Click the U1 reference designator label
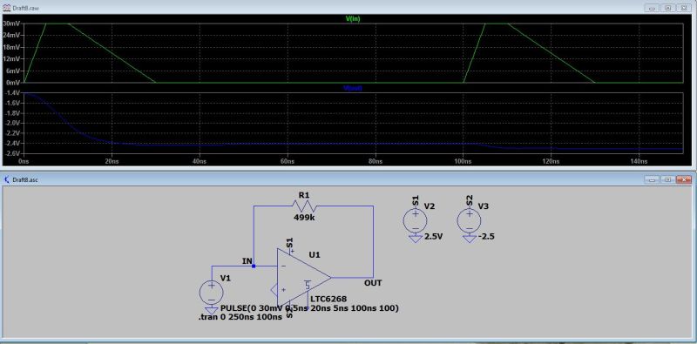The height and width of the screenshot is (344, 697). pyautogui.click(x=315, y=255)
